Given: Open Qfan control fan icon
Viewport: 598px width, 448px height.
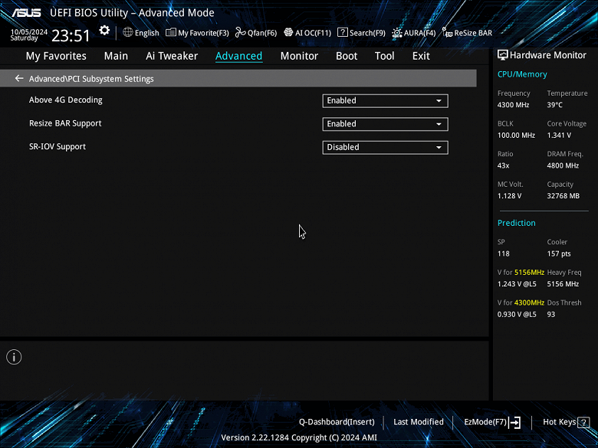Looking at the screenshot, I should tap(240, 32).
